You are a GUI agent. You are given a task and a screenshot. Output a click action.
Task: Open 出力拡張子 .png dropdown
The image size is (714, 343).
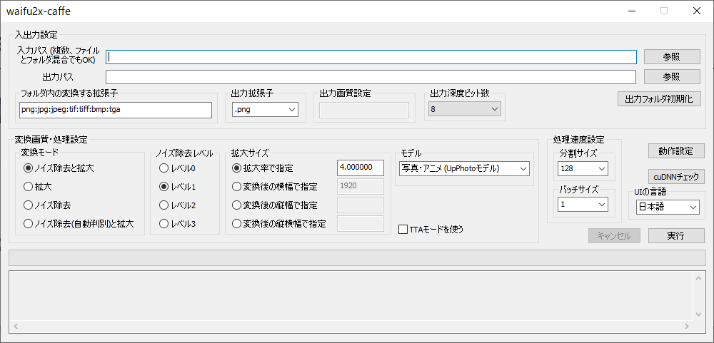265,110
